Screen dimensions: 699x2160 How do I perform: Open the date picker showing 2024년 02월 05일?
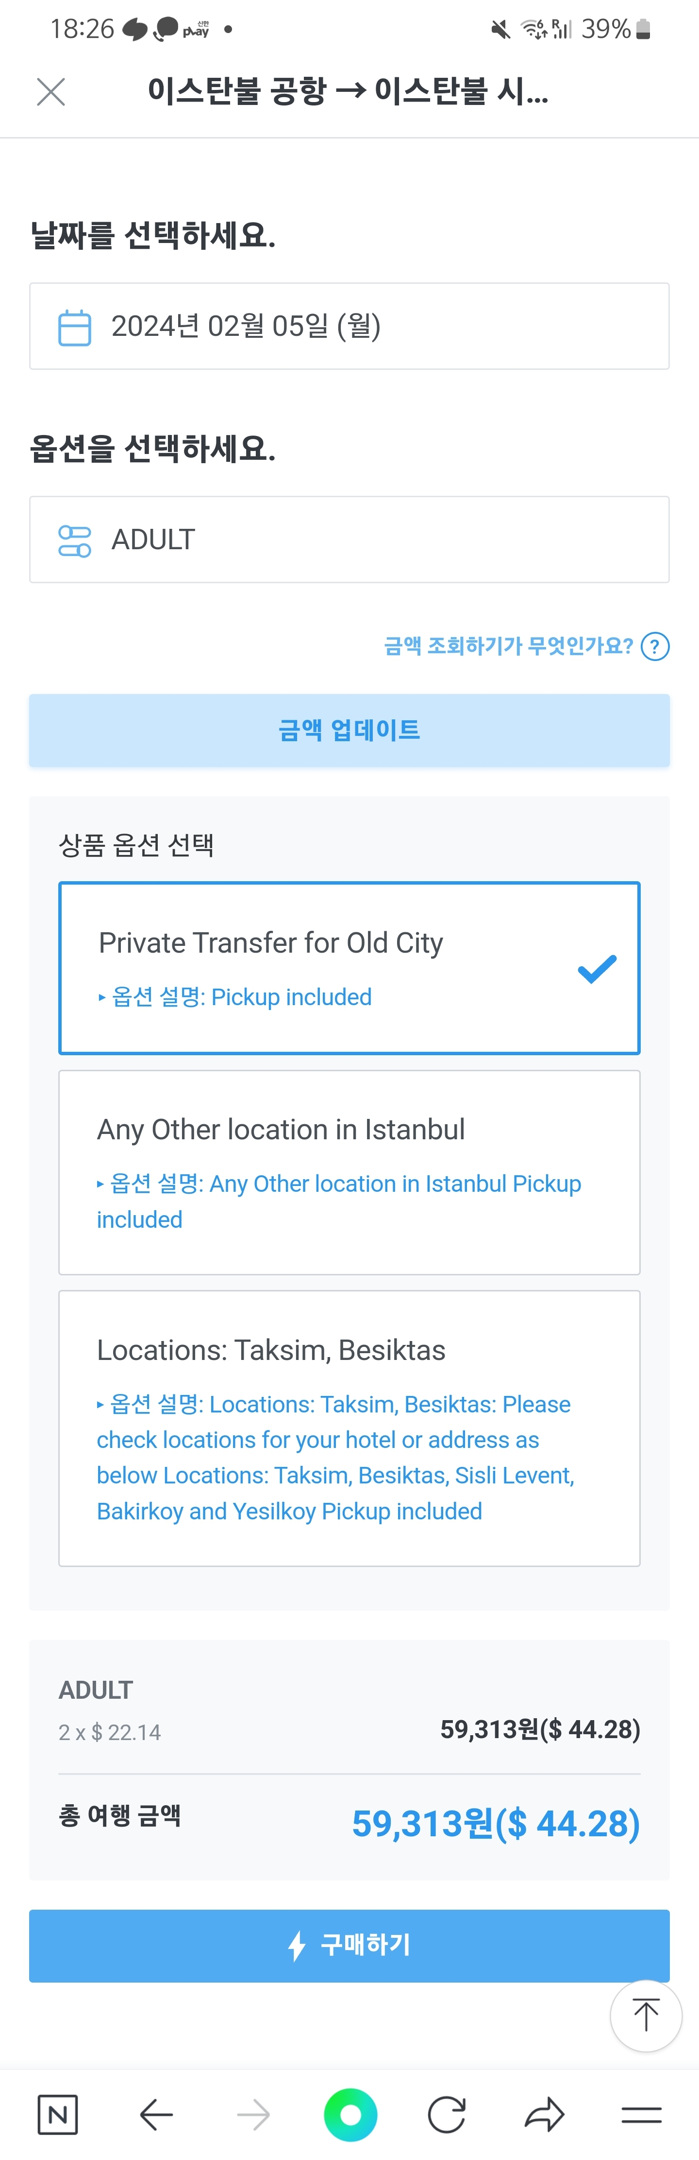(x=349, y=326)
